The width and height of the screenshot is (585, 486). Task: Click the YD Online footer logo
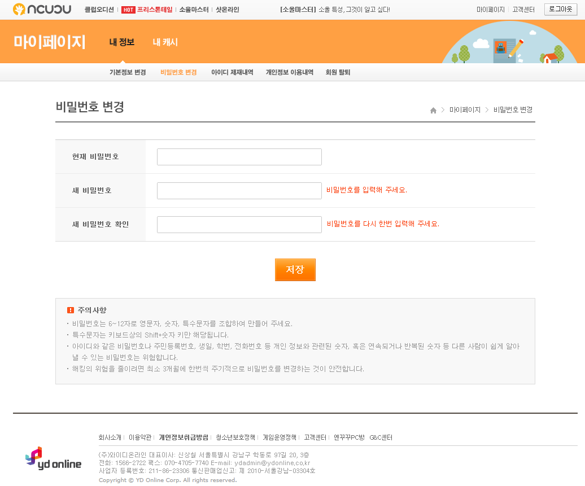(53, 458)
